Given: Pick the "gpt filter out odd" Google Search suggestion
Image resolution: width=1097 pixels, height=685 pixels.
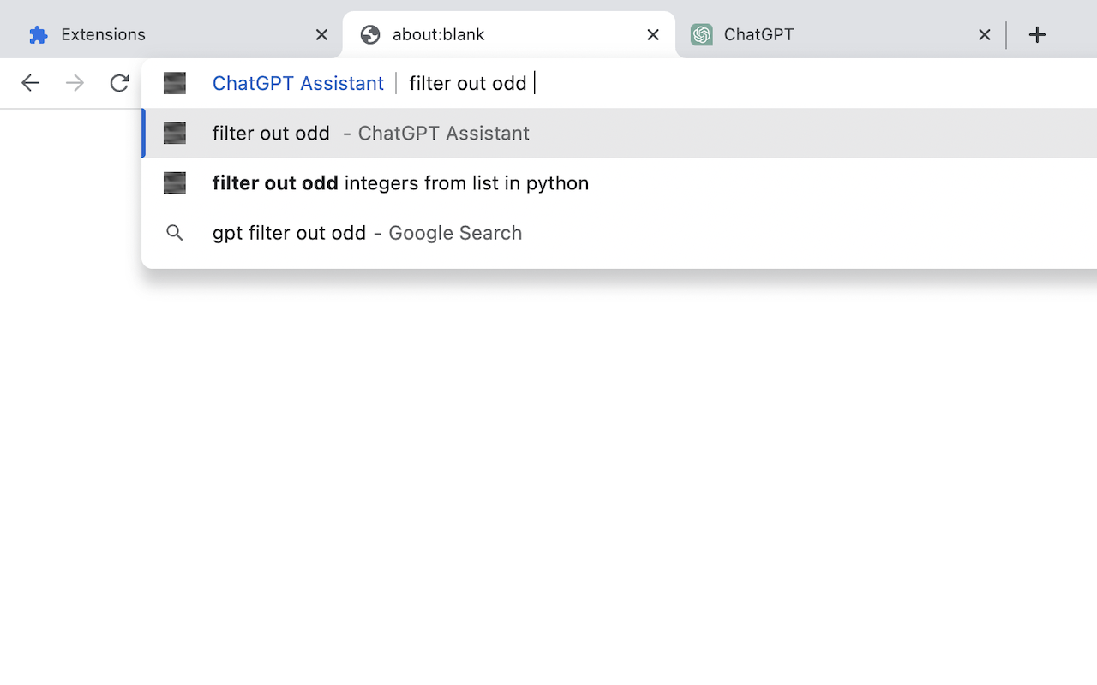Looking at the screenshot, I should click(x=367, y=233).
